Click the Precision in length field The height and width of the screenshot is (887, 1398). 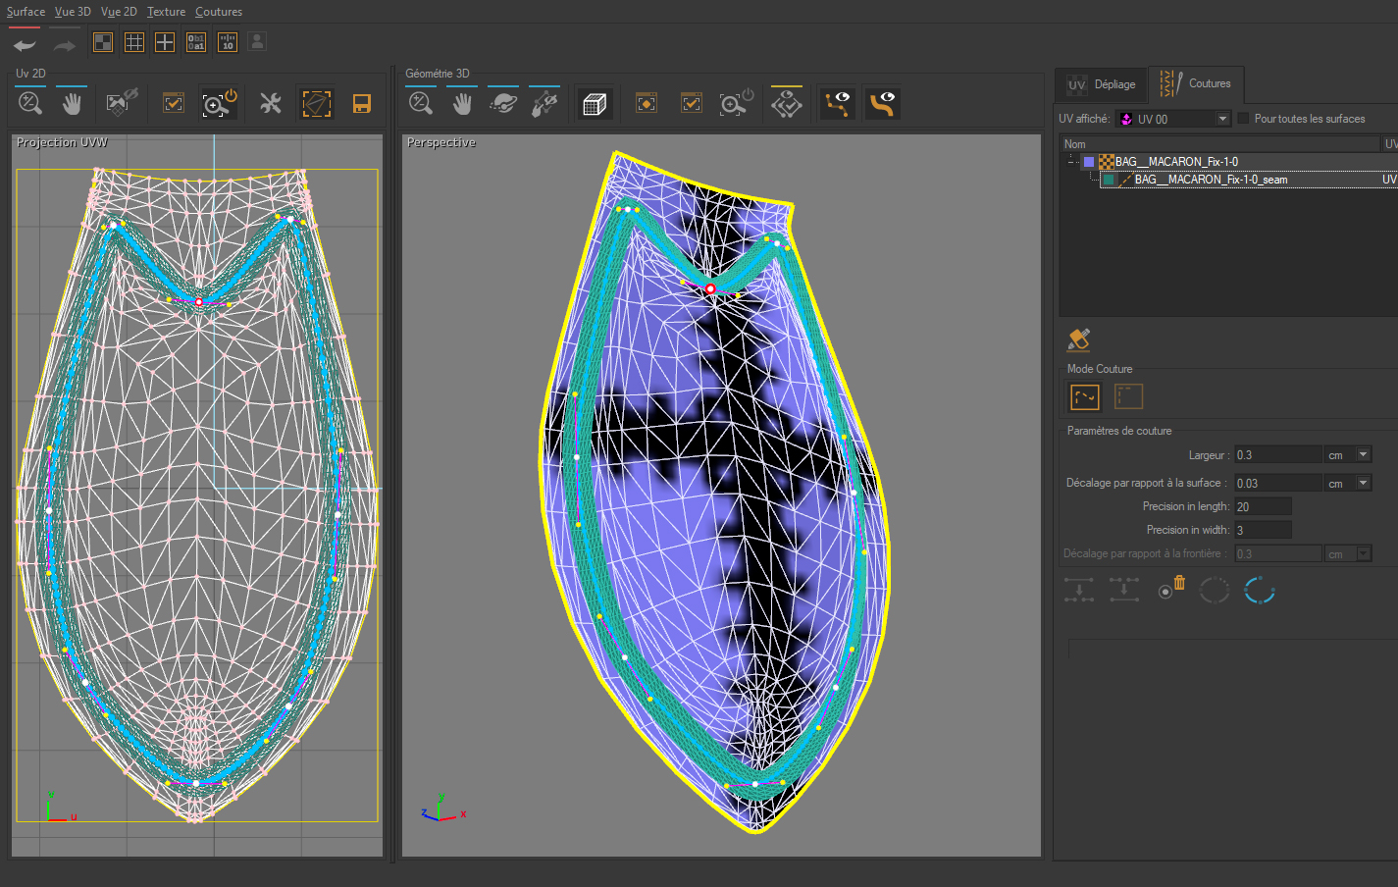pyautogui.click(x=1262, y=506)
